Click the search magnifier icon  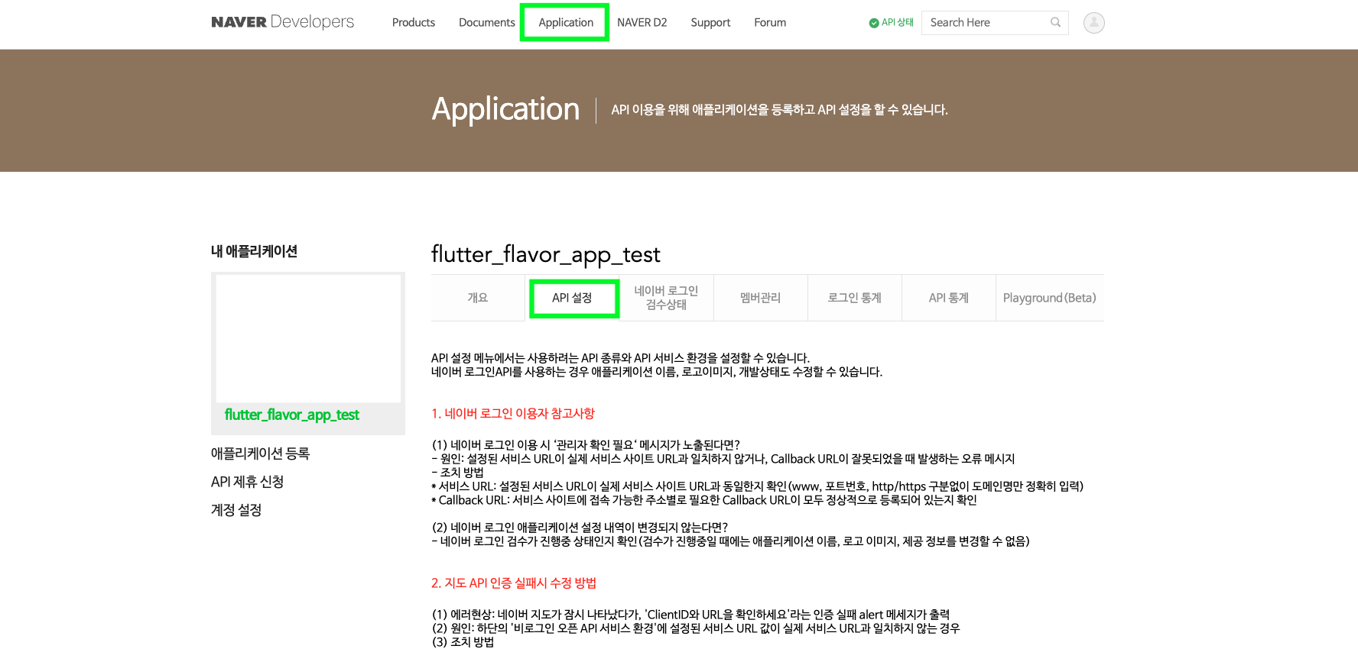coord(1055,23)
